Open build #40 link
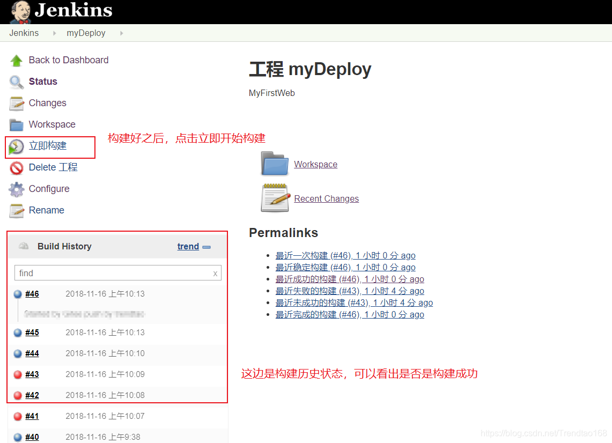612x443 pixels. [32, 437]
